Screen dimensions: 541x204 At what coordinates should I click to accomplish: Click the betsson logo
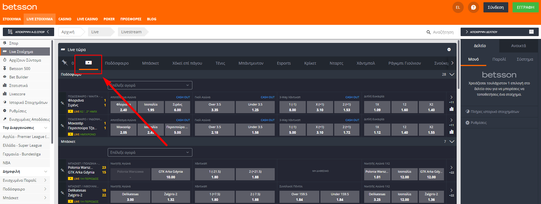click(20, 7)
